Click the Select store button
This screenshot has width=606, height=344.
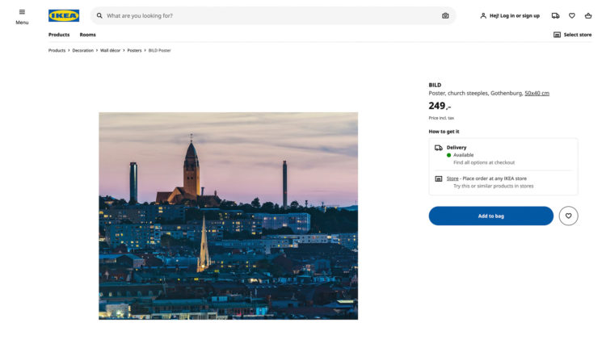[572, 35]
